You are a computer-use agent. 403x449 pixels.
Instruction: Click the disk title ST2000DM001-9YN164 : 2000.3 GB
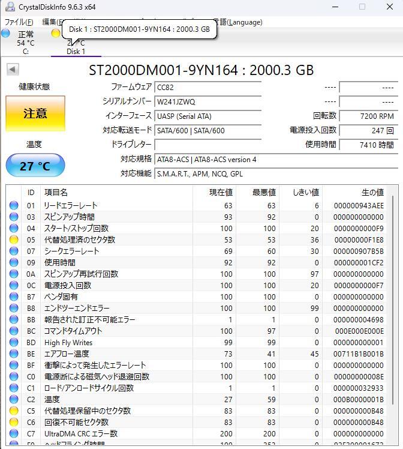[201, 70]
